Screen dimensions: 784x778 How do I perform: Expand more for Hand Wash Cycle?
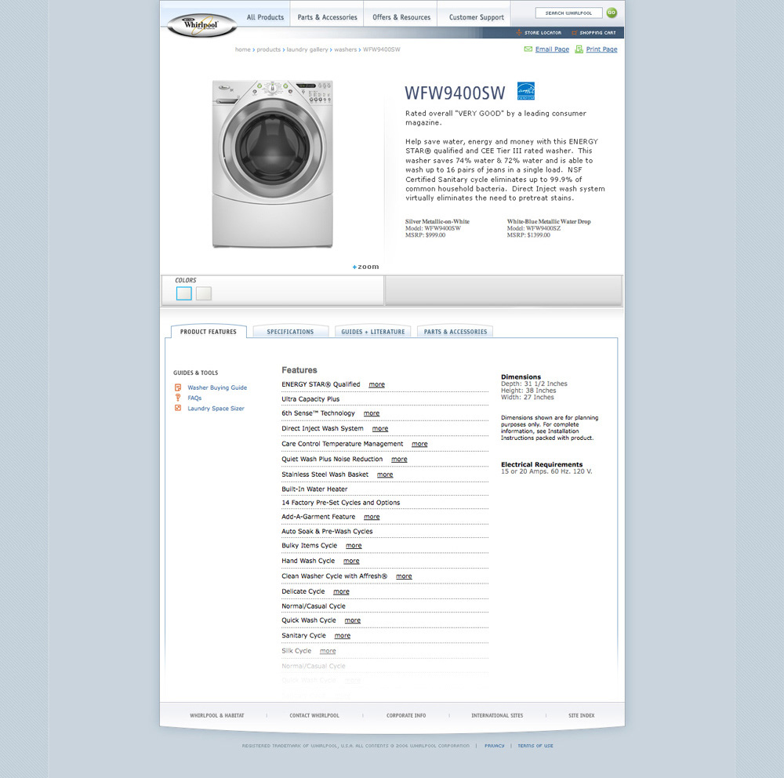[351, 561]
